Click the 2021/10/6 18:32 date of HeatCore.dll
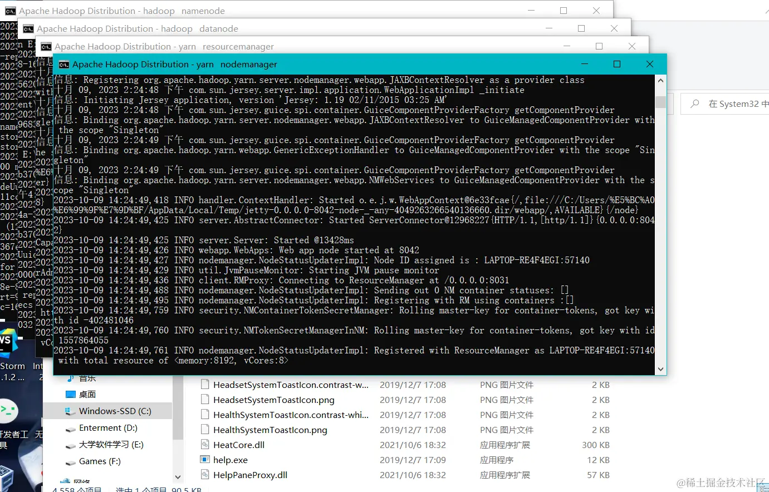This screenshot has height=492, width=769. (x=413, y=445)
